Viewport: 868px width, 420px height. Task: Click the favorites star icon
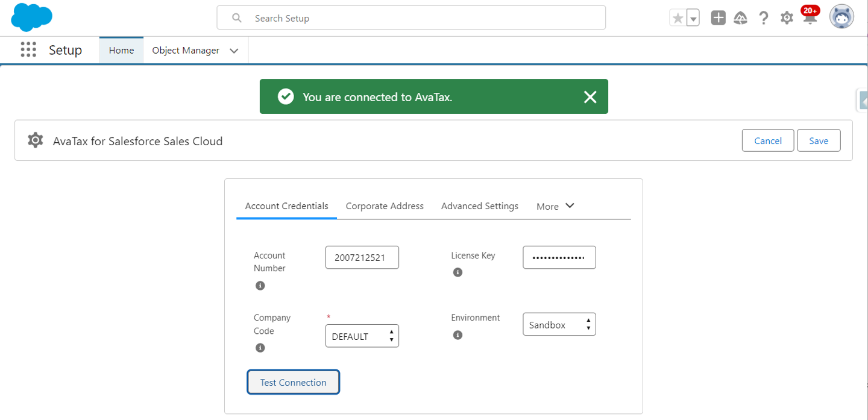(678, 18)
